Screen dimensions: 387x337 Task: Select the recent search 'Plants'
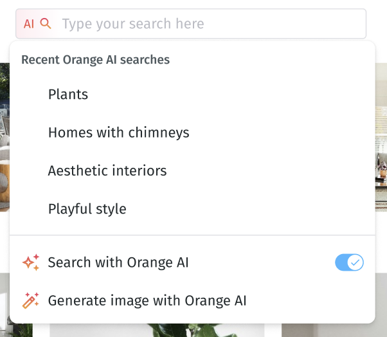pos(68,95)
